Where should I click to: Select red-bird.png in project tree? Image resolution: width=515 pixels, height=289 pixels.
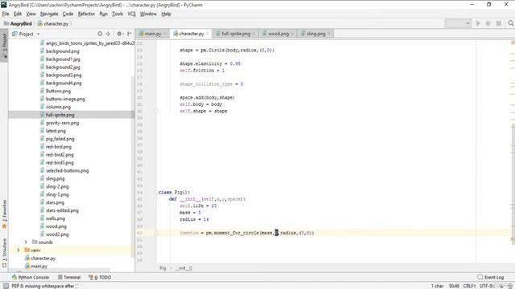[x=59, y=146]
